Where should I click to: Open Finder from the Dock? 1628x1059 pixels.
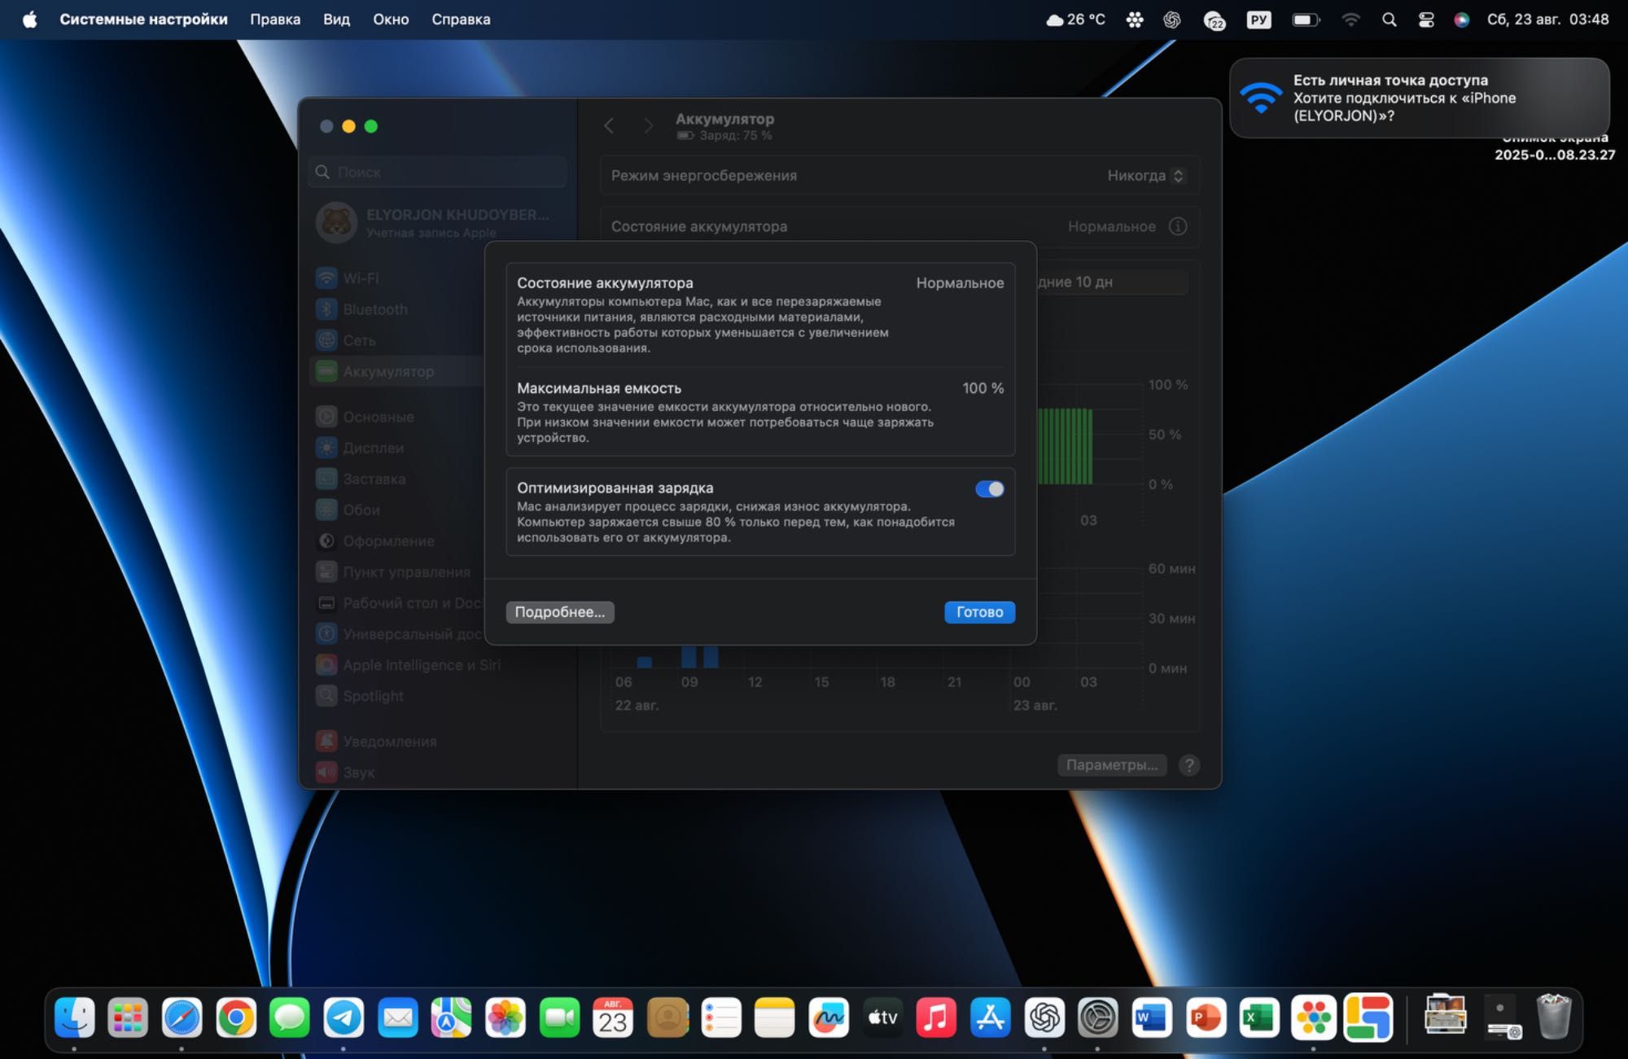click(x=74, y=1017)
